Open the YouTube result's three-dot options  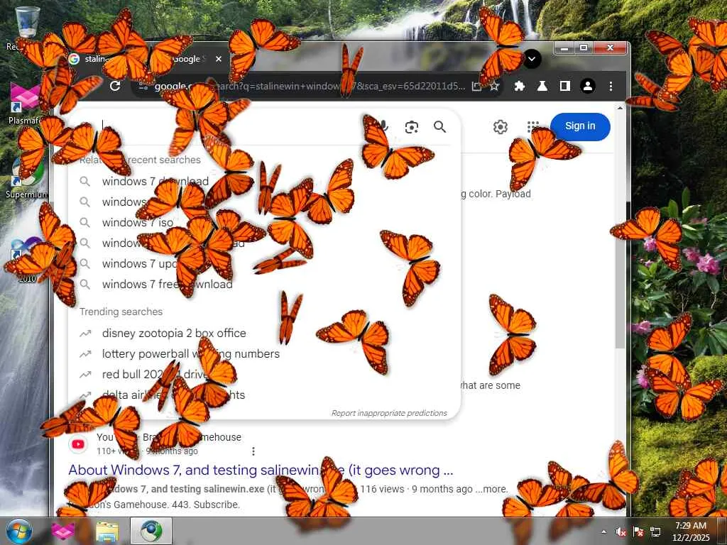click(253, 451)
